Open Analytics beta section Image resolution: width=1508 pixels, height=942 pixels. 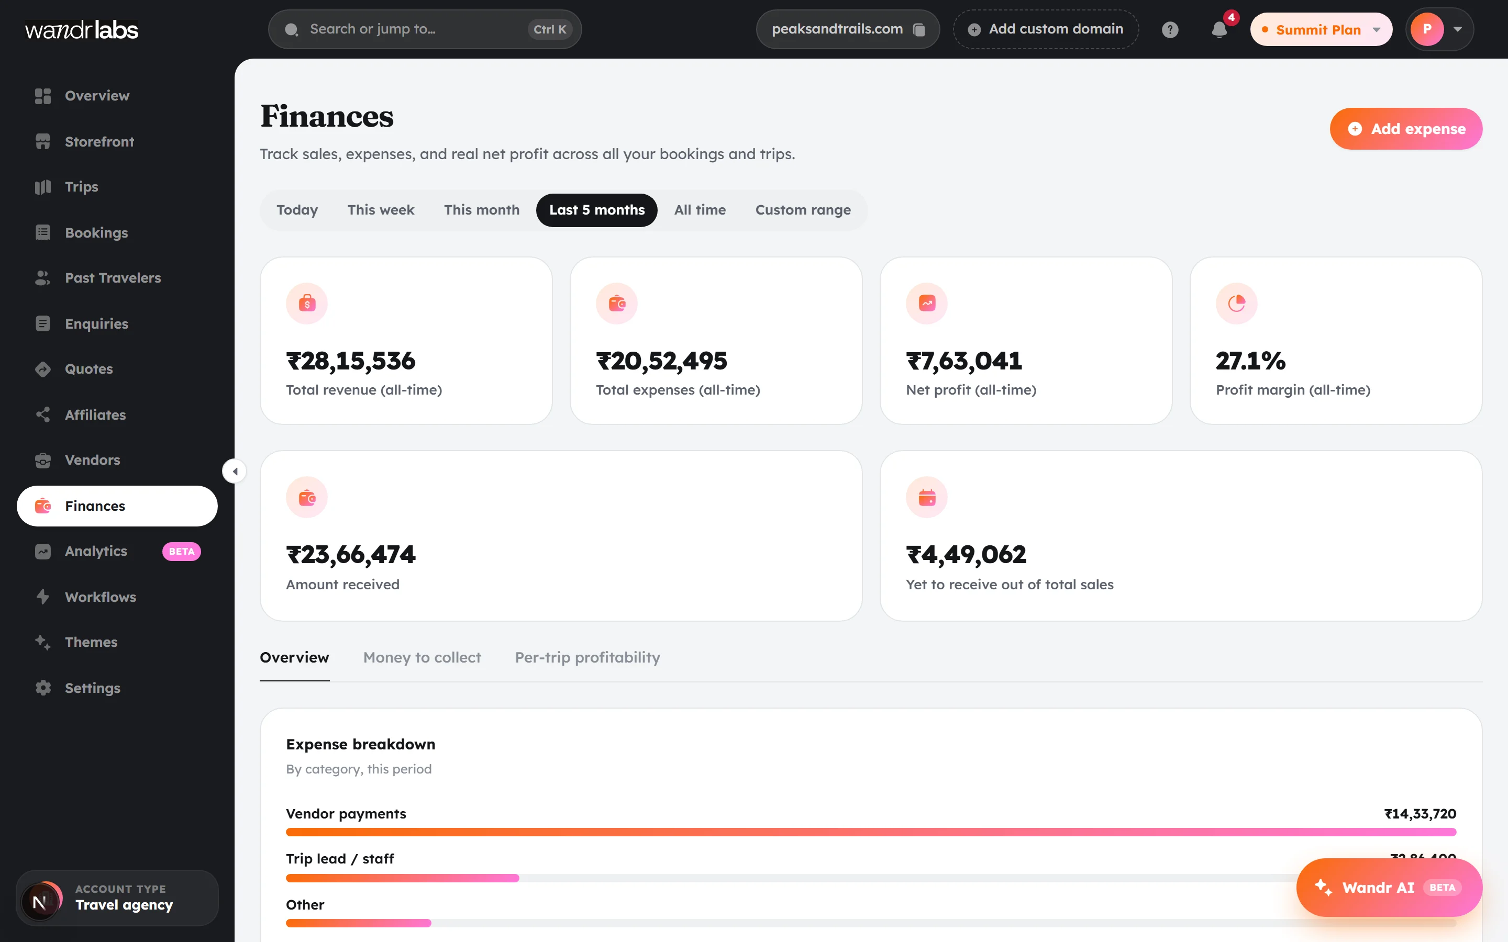(117, 552)
